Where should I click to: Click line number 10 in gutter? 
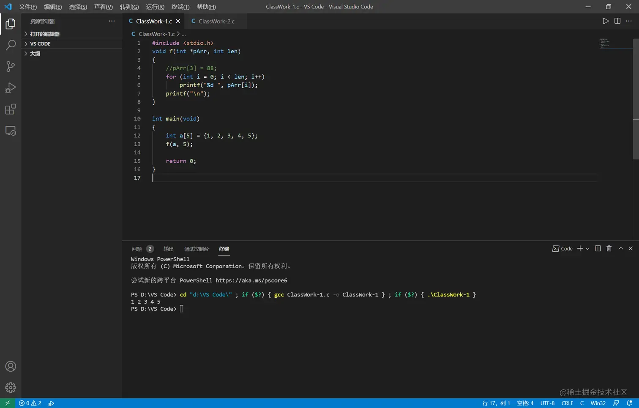point(137,119)
